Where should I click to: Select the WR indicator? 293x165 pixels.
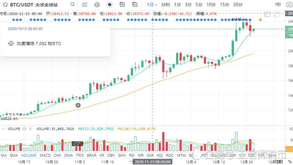pyautogui.click(x=141, y=155)
